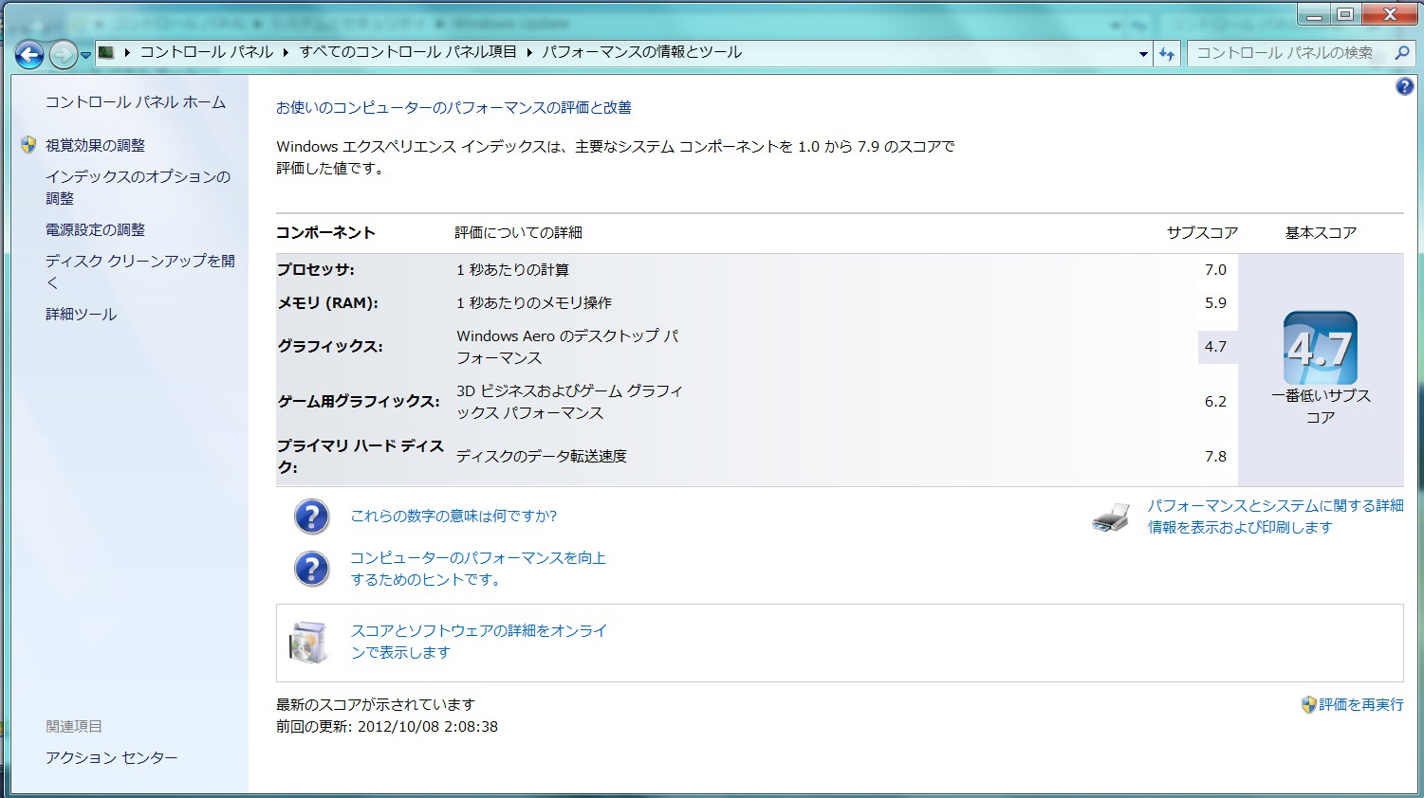
Task: Open 詳細ツール link
Action: [x=82, y=314]
